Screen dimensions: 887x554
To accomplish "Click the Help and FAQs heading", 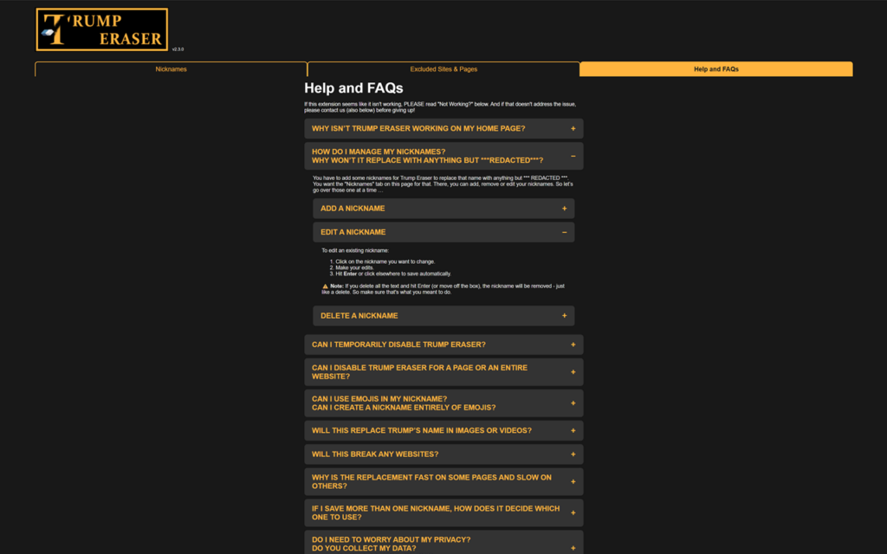I will [x=353, y=88].
